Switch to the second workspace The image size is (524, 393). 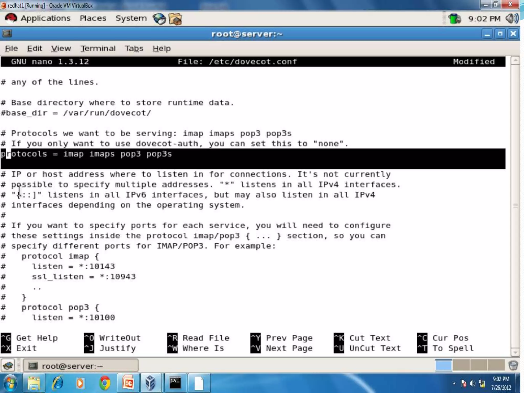[x=461, y=365]
